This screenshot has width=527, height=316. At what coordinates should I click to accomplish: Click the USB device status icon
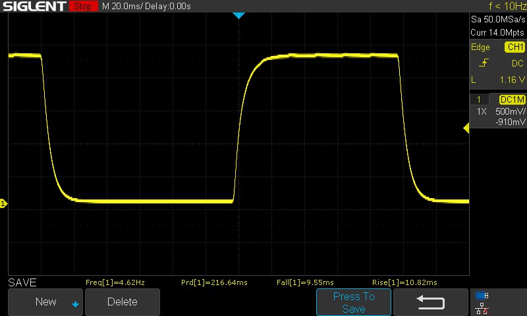coord(482,296)
